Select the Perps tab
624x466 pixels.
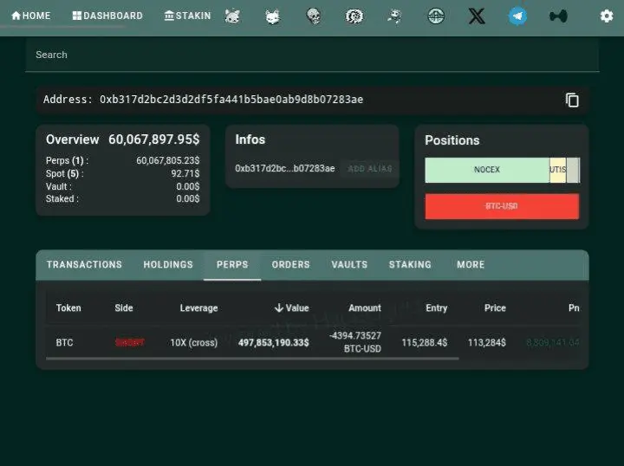pyautogui.click(x=232, y=265)
